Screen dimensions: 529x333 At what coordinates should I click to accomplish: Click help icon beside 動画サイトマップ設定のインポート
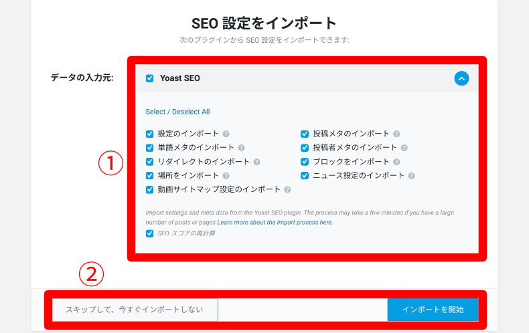click(x=287, y=190)
